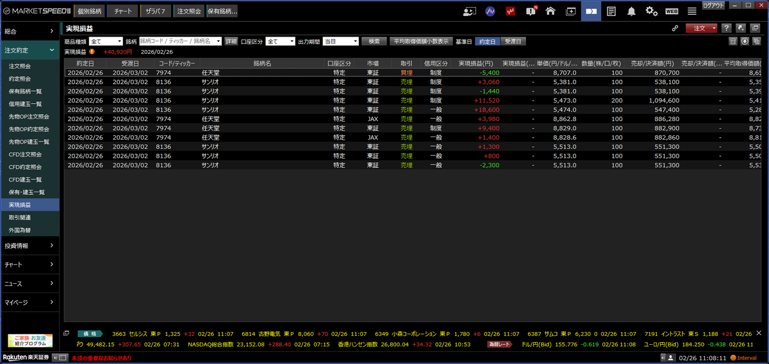Sort by the 実現損益(円) column header

point(476,64)
